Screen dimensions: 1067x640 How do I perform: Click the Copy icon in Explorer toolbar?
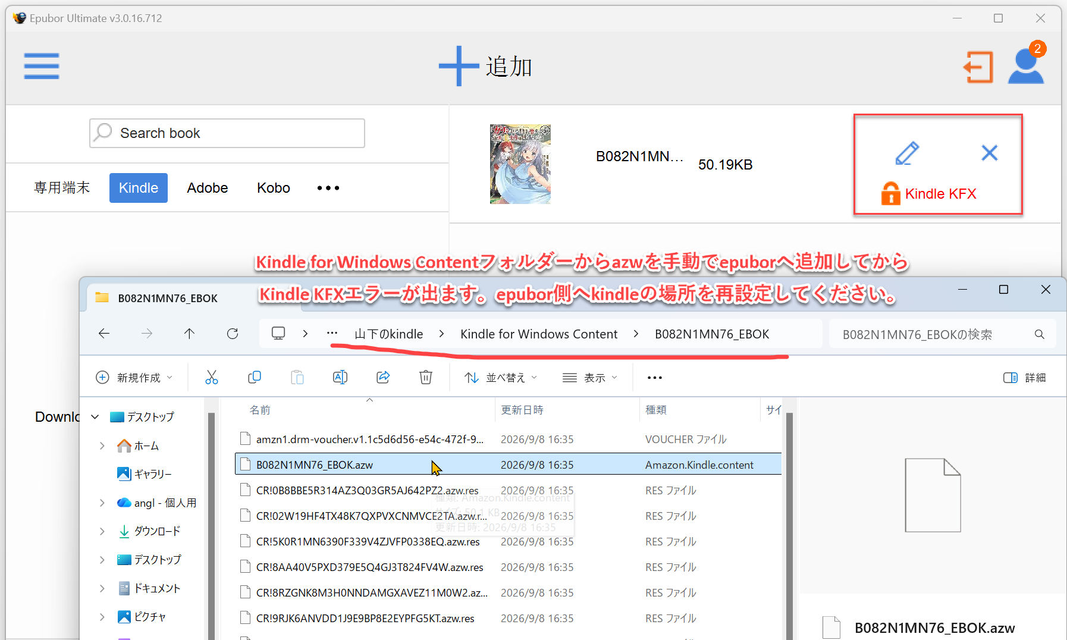pyautogui.click(x=255, y=377)
